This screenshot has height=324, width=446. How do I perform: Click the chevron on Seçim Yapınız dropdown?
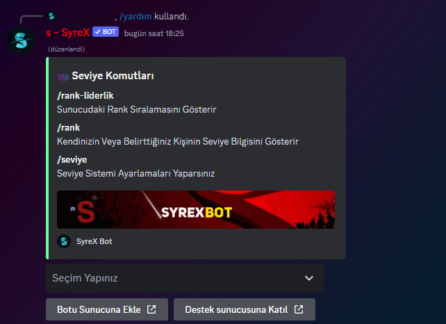pyautogui.click(x=309, y=278)
